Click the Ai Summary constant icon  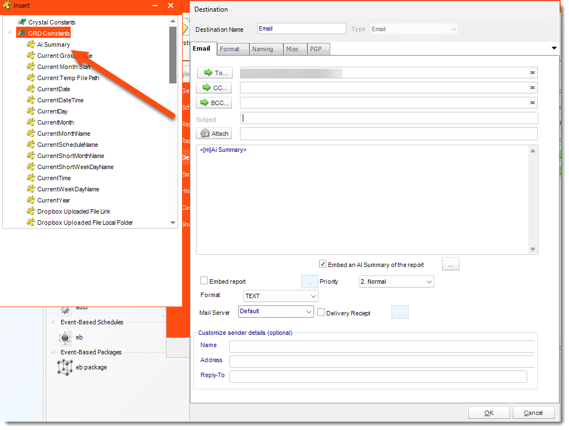pyautogui.click(x=31, y=45)
